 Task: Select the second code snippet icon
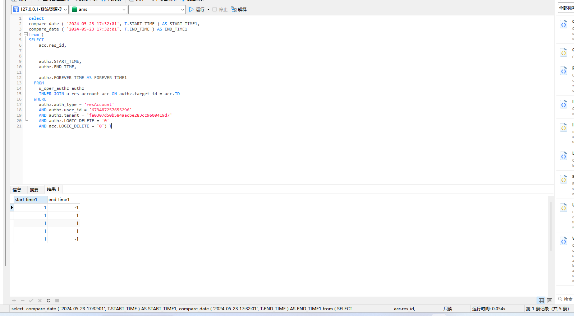[x=564, y=53]
